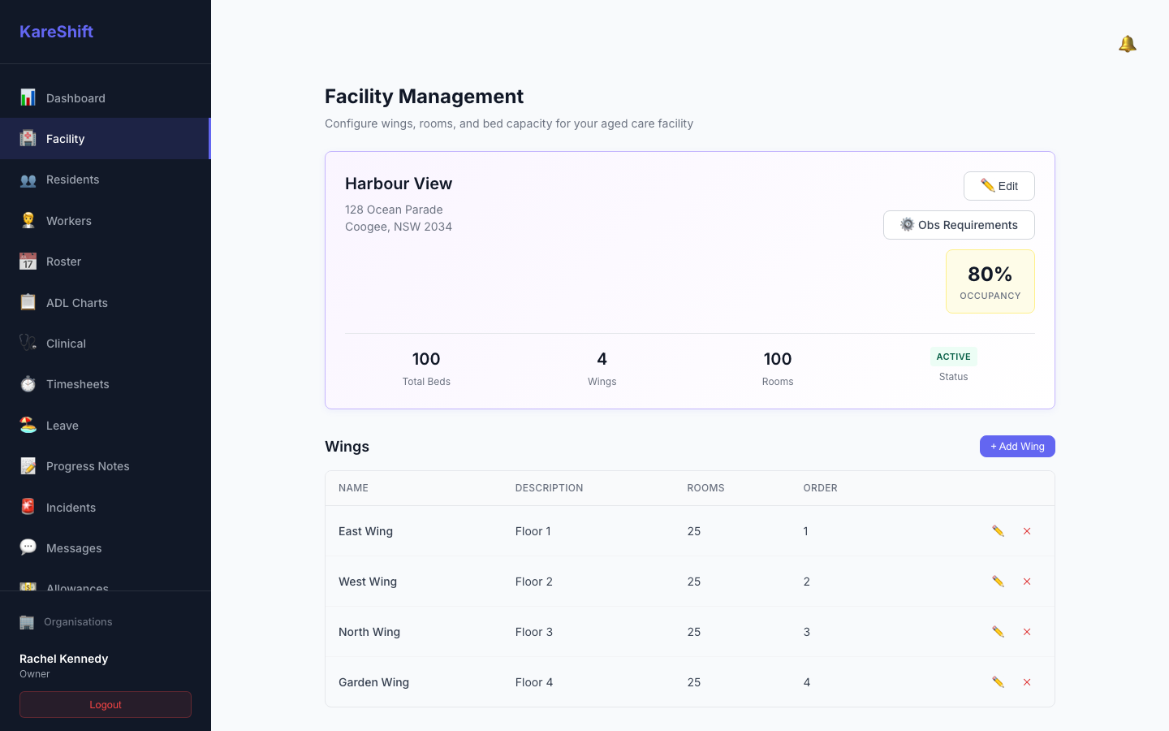Click the 4 Wings stat
Viewport: 1169px width, 731px height.
coord(602,369)
